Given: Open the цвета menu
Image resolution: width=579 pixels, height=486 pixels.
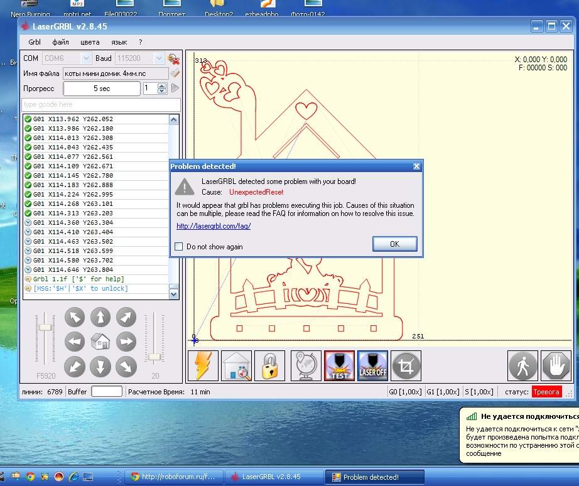Looking at the screenshot, I should [x=90, y=42].
